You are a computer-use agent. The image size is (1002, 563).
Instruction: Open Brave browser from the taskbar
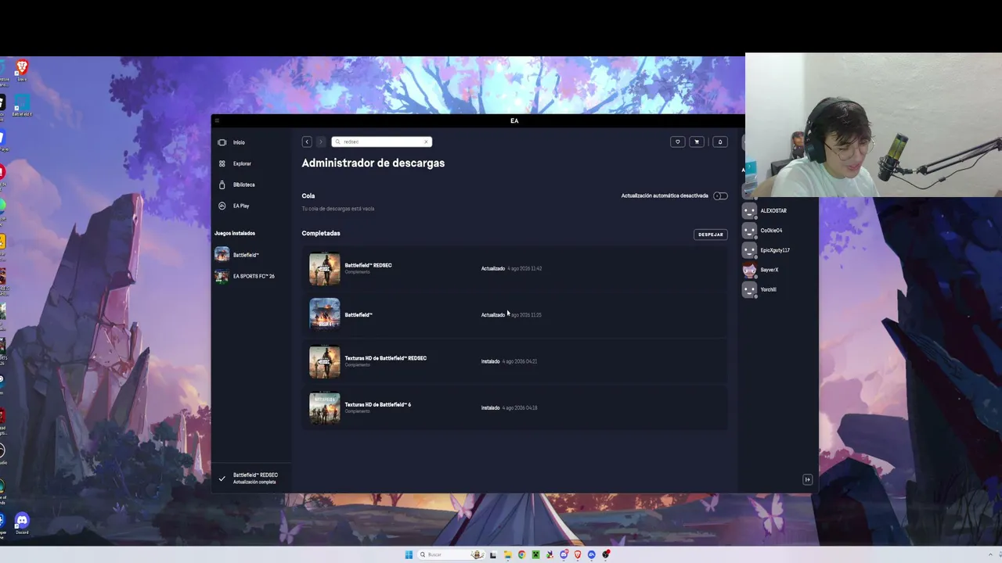(x=578, y=554)
